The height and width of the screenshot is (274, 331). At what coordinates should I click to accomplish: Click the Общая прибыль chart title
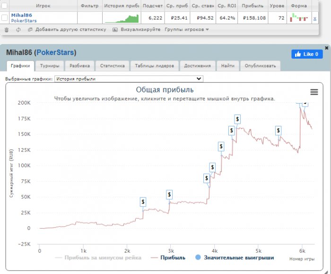(165, 90)
